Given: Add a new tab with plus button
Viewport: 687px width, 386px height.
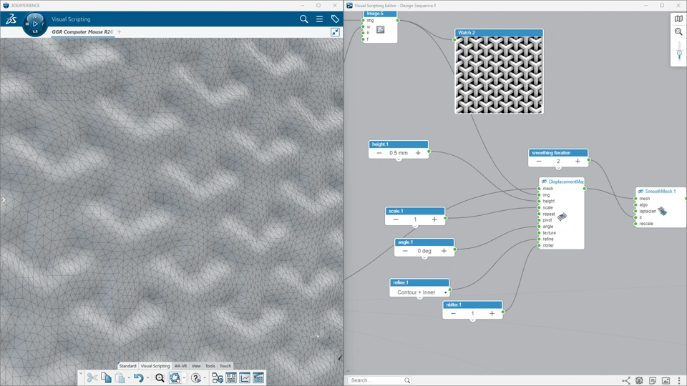Looking at the screenshot, I should (x=120, y=31).
